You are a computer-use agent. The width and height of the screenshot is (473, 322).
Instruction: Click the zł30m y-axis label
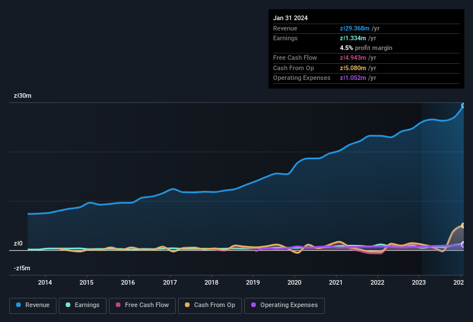click(22, 95)
